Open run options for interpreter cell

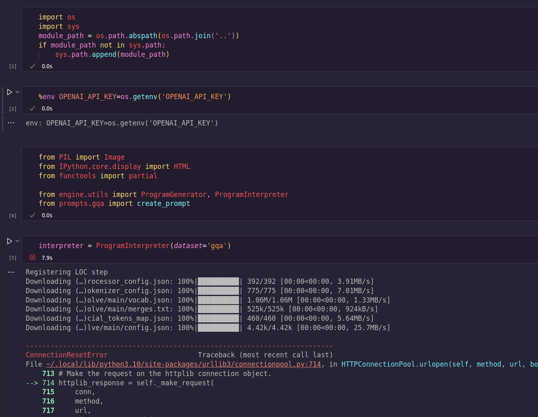point(17,241)
